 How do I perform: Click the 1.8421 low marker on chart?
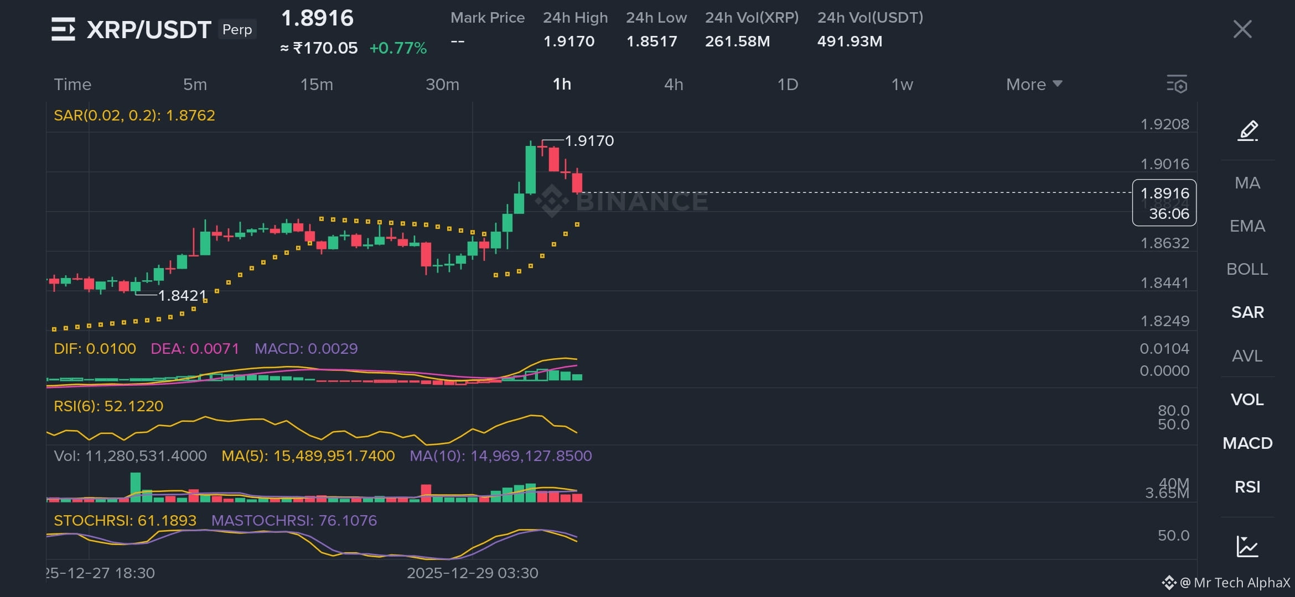pos(182,296)
